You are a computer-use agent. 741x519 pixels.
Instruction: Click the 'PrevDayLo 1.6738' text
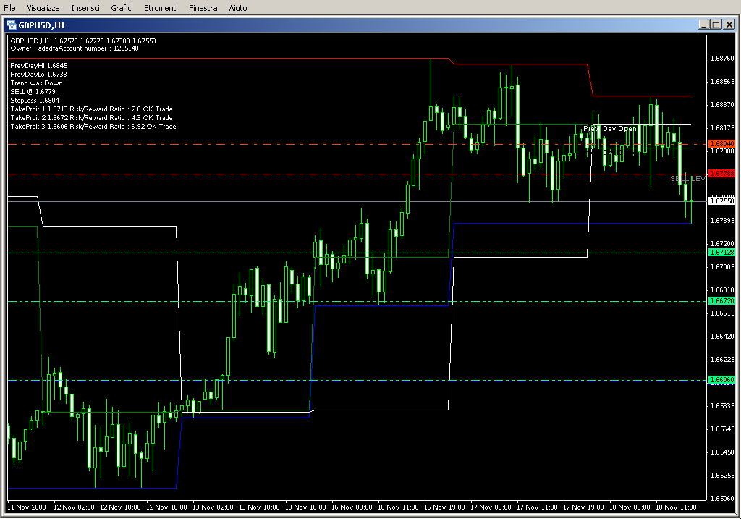39,75
